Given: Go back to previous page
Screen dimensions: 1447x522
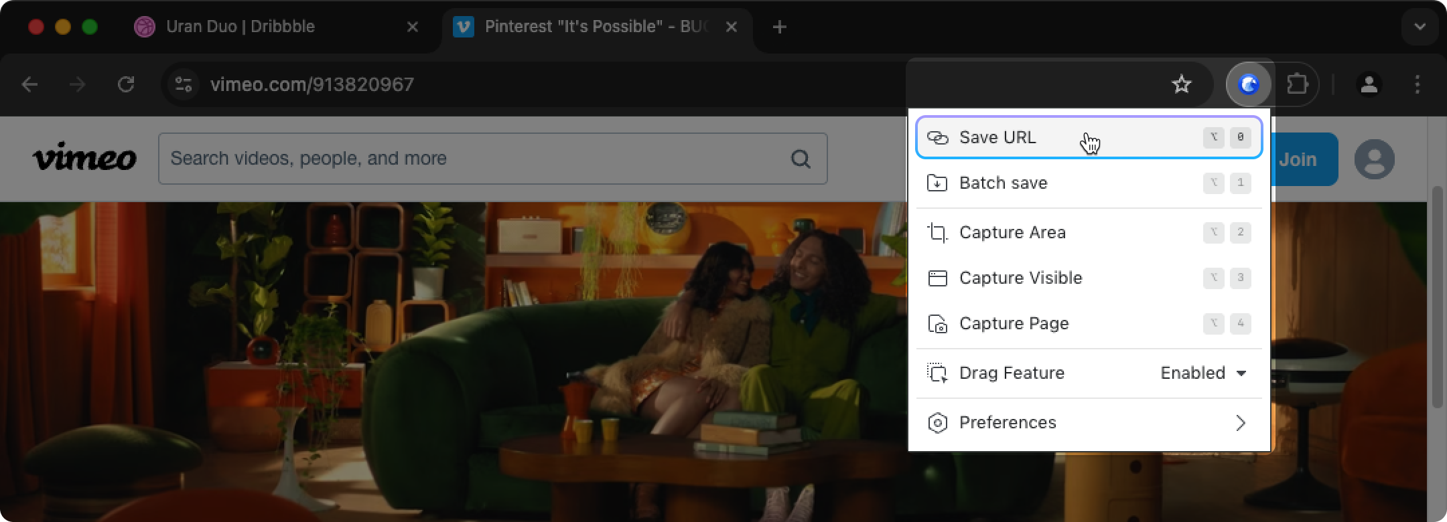Looking at the screenshot, I should coord(29,84).
